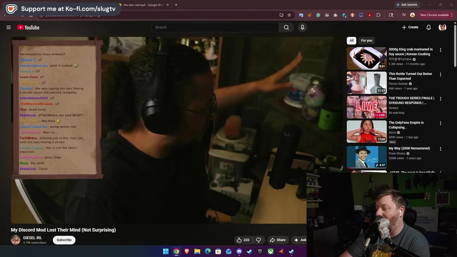The image size is (457, 257).
Task: Open options for This Bottle Turned Out video
Action: point(440,75)
